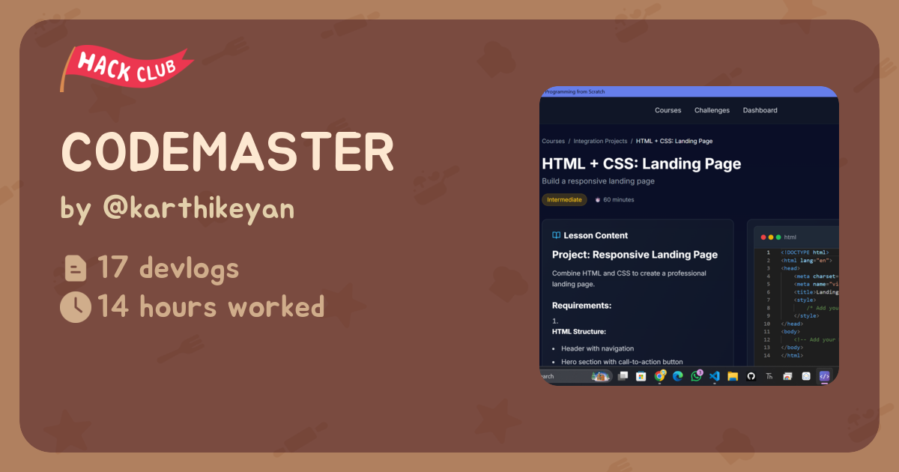Click the 'HTML Structure:' label

(x=579, y=331)
